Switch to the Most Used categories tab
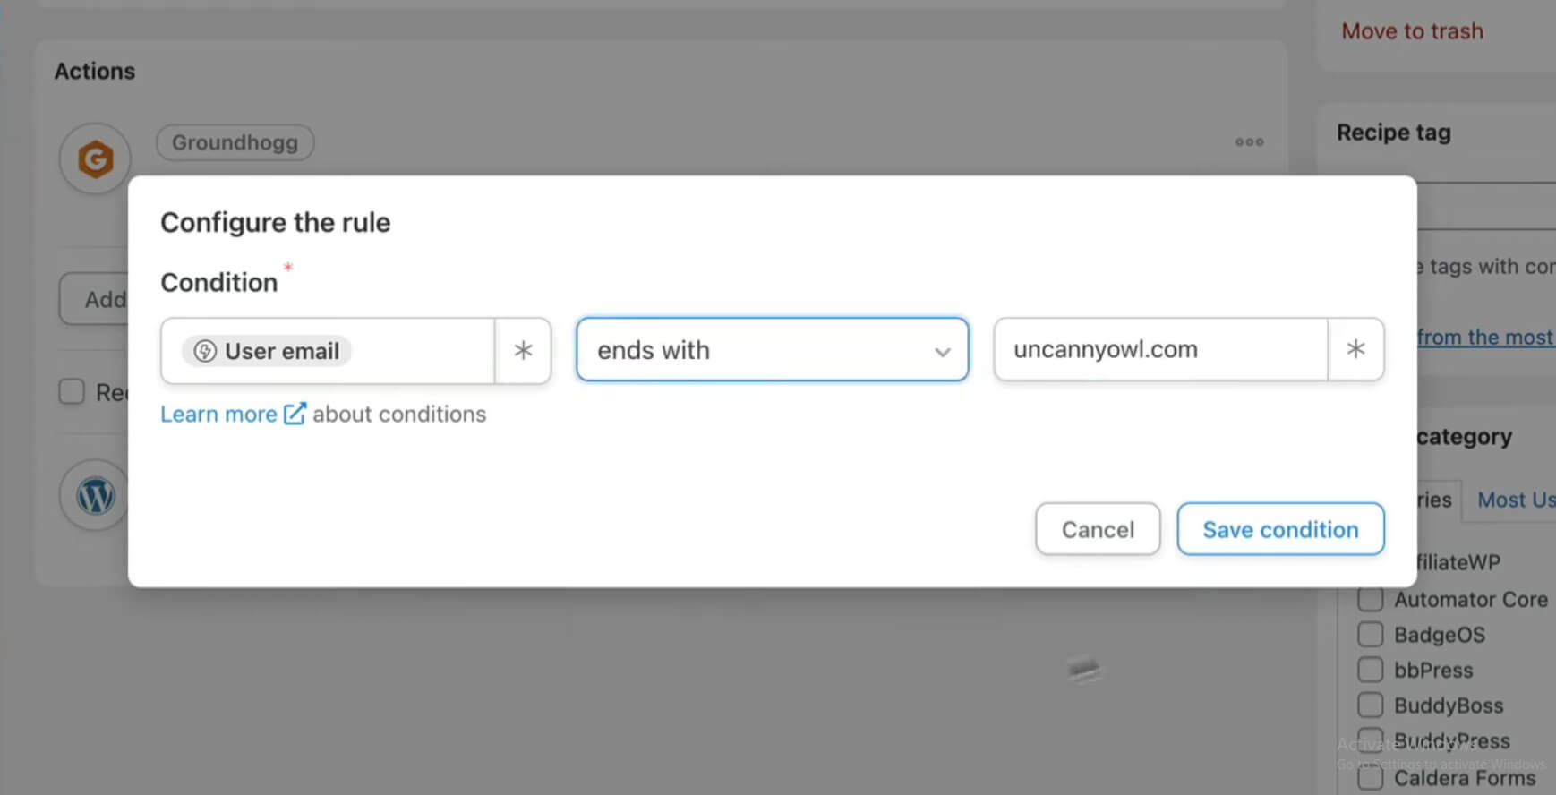Image resolution: width=1556 pixels, height=795 pixels. click(1515, 500)
